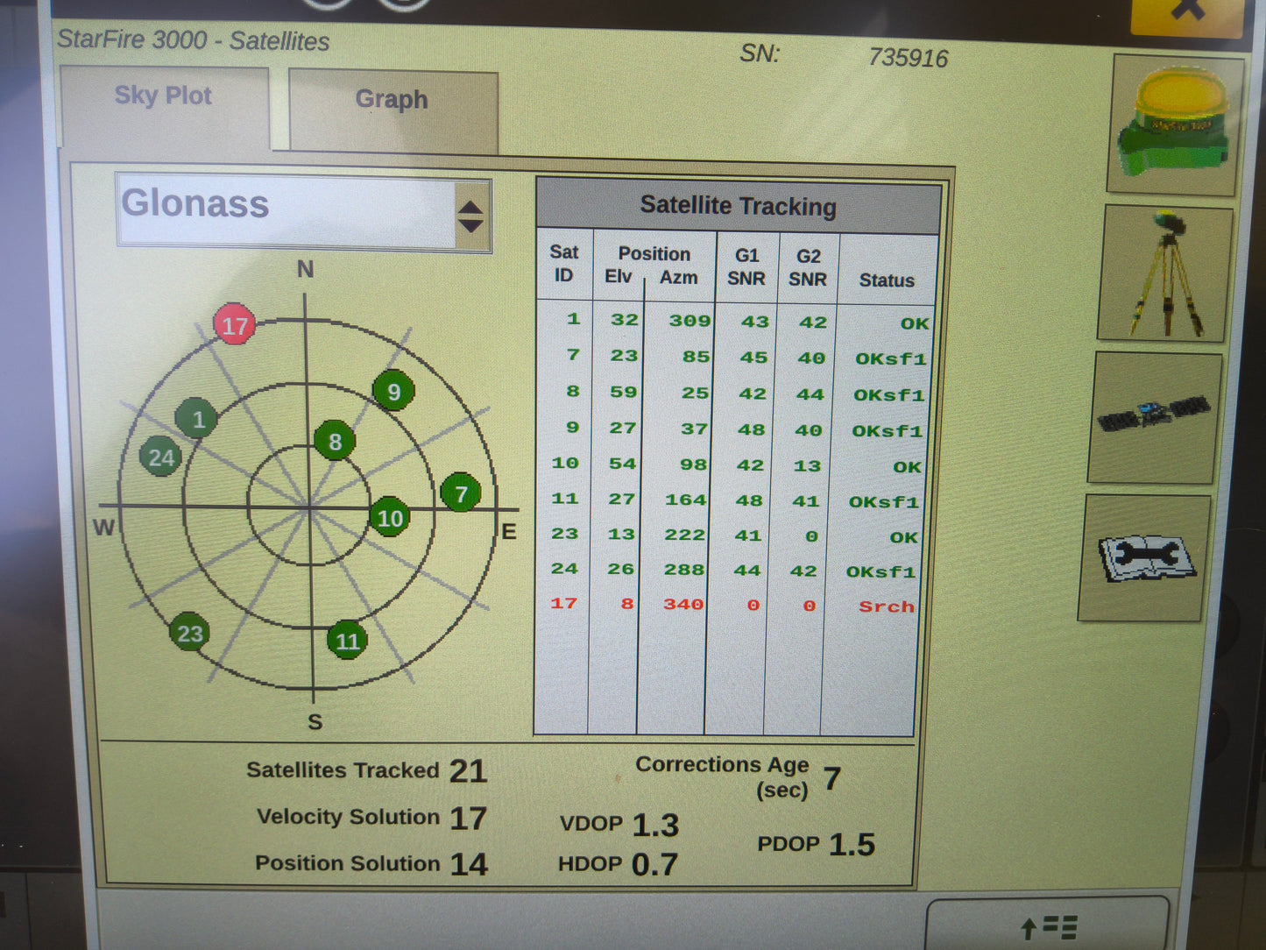Click the Sat ID column header
This screenshot has width=1266, height=950.
pos(564,264)
